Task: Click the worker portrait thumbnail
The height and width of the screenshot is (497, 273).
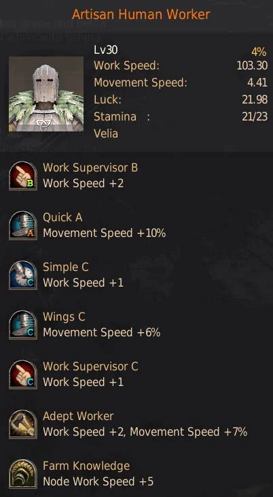Action: pos(46,94)
